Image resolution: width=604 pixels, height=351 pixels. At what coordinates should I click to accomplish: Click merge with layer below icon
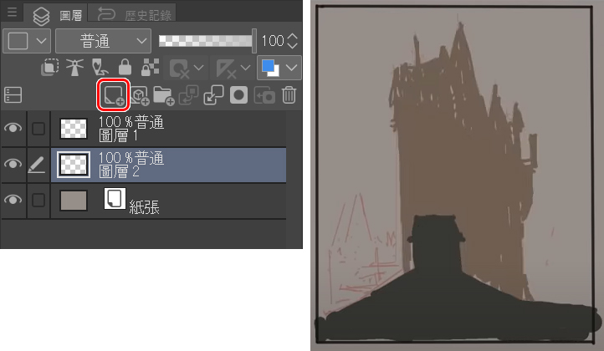(x=214, y=95)
